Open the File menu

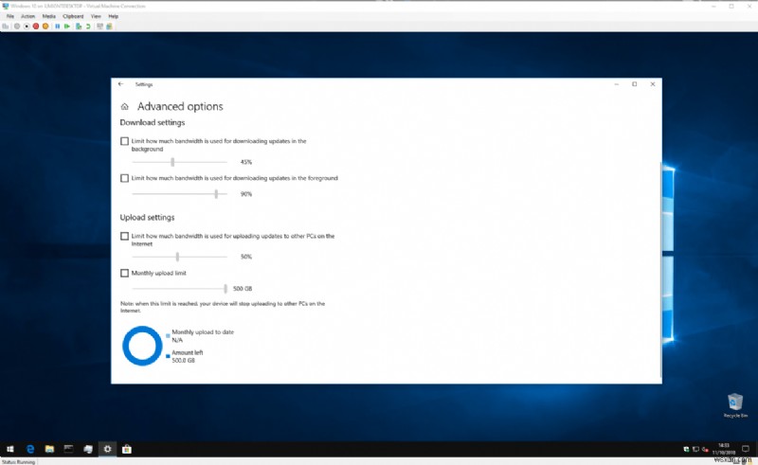[x=10, y=16]
